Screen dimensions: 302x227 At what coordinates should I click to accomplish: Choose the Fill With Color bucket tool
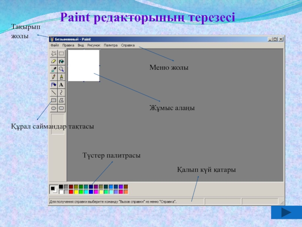click(x=61, y=61)
